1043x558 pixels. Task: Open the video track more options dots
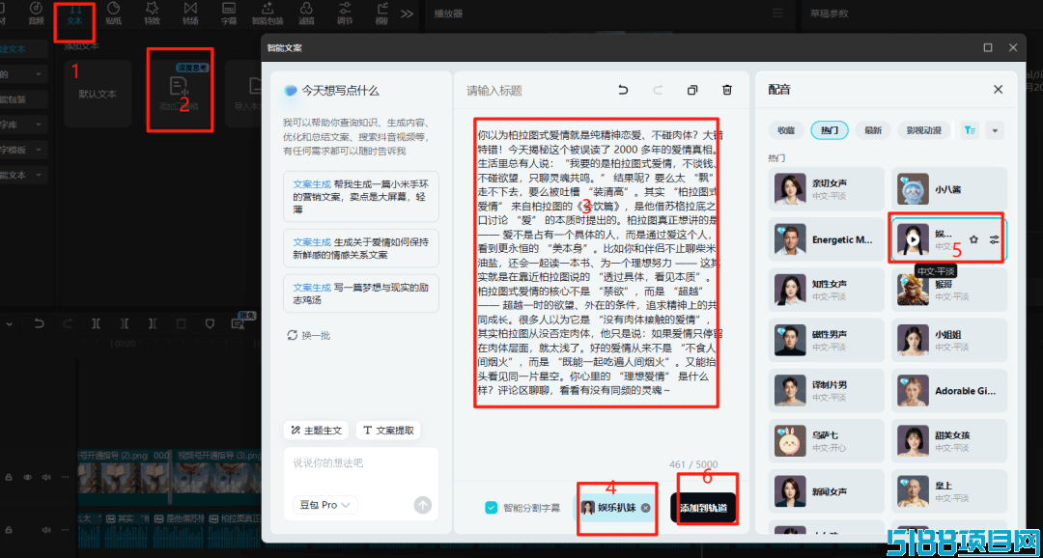coord(65,477)
